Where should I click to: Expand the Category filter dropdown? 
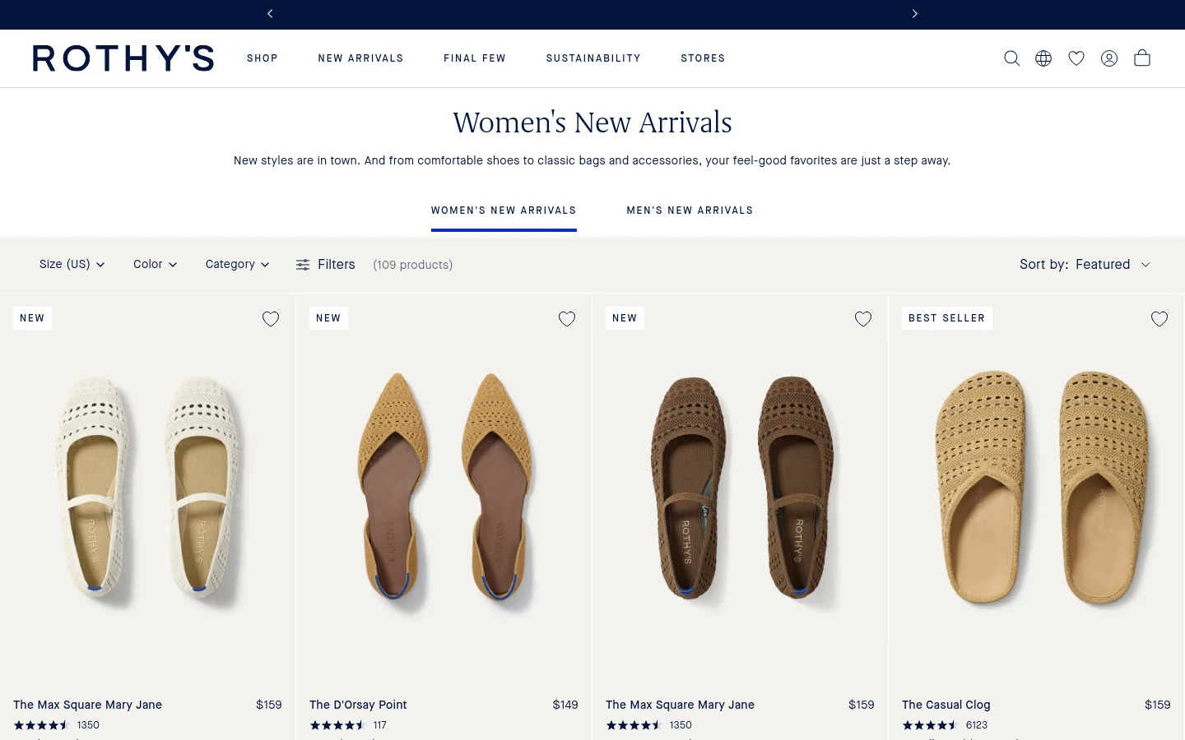238,264
